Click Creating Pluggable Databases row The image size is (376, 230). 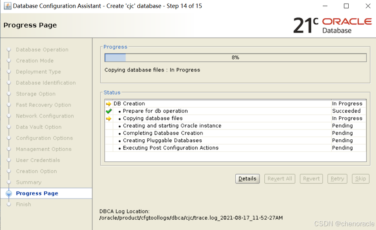coord(235,141)
